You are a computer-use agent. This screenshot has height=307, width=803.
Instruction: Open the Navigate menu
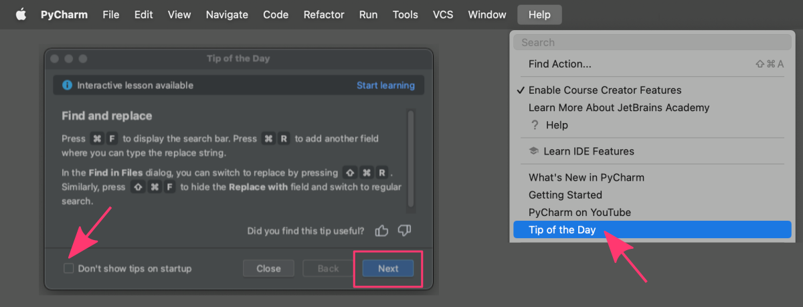coord(227,14)
